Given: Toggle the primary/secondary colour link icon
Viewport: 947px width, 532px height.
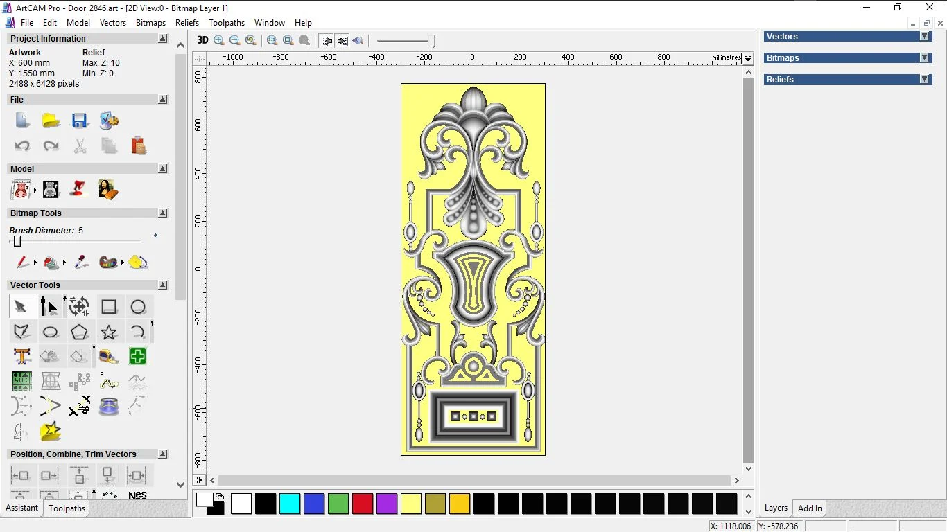Looking at the screenshot, I should [x=220, y=496].
